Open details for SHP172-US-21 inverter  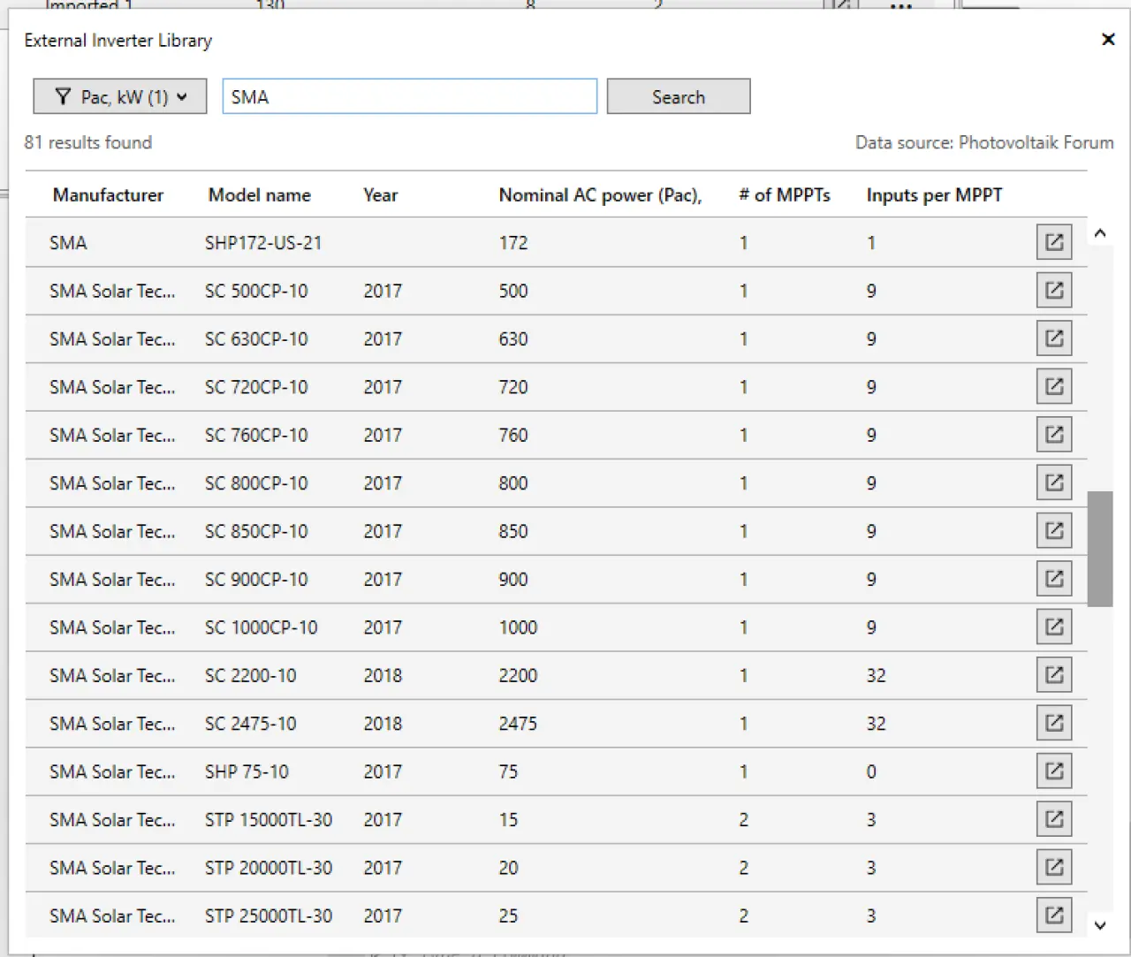pyautogui.click(x=1053, y=242)
